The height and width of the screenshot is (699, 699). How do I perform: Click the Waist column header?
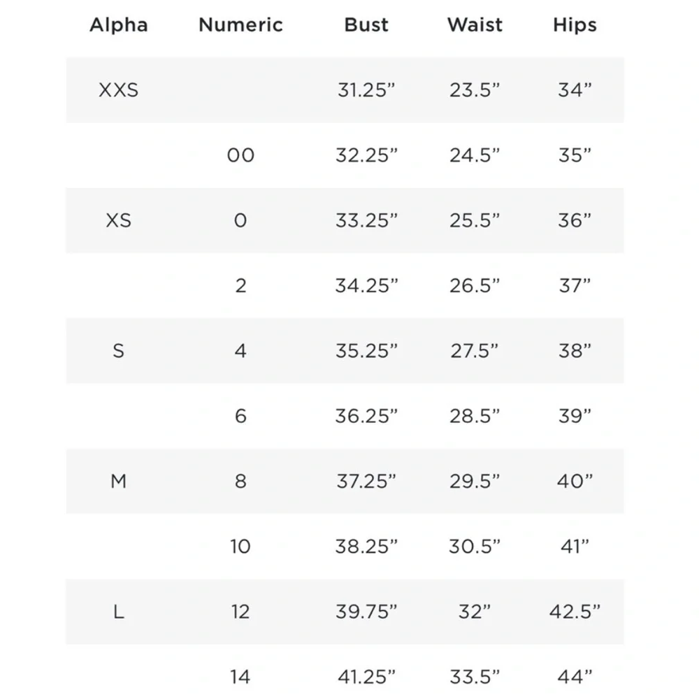point(475,24)
